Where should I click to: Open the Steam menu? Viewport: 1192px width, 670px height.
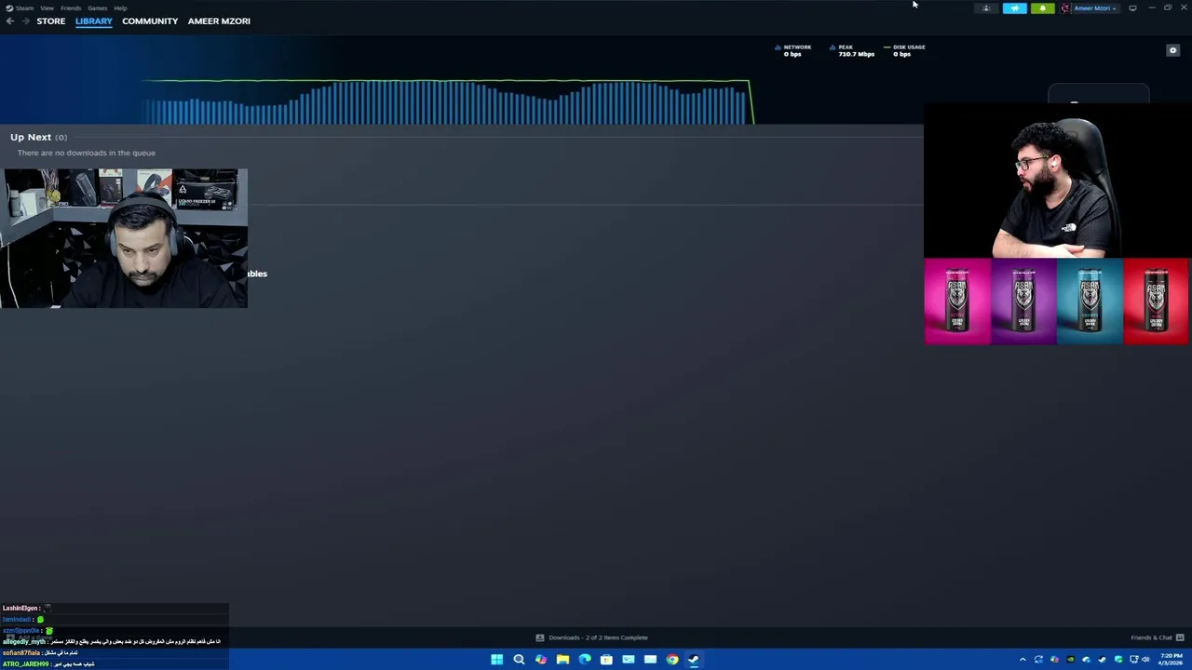(20, 8)
